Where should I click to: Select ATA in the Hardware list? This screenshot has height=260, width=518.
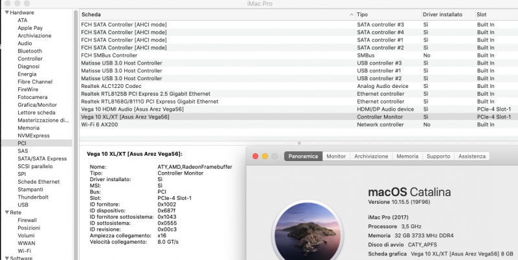[x=23, y=20]
